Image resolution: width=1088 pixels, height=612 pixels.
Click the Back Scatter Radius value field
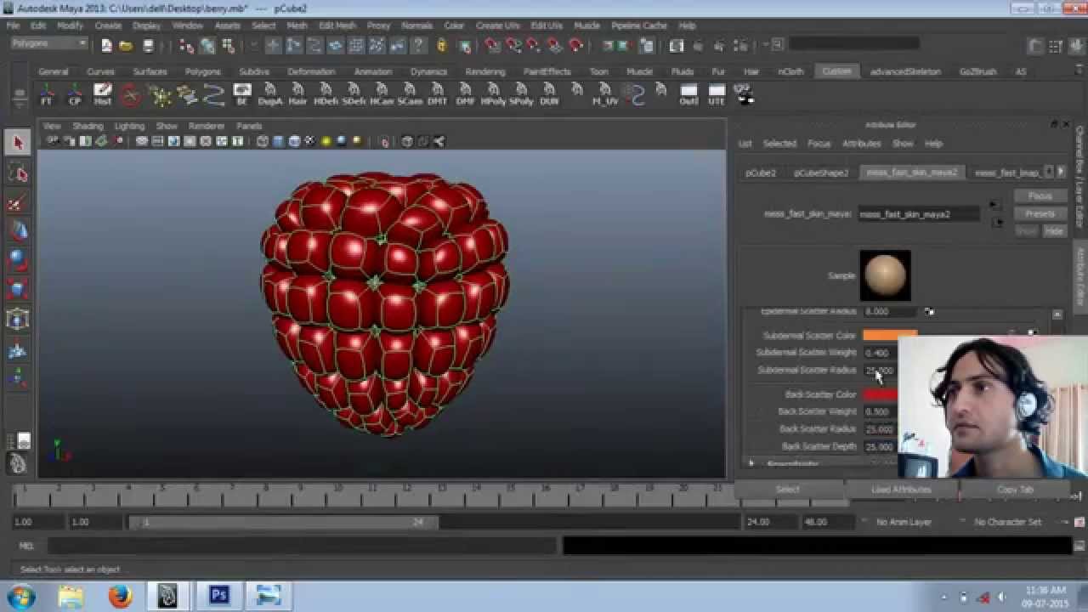tap(880, 429)
